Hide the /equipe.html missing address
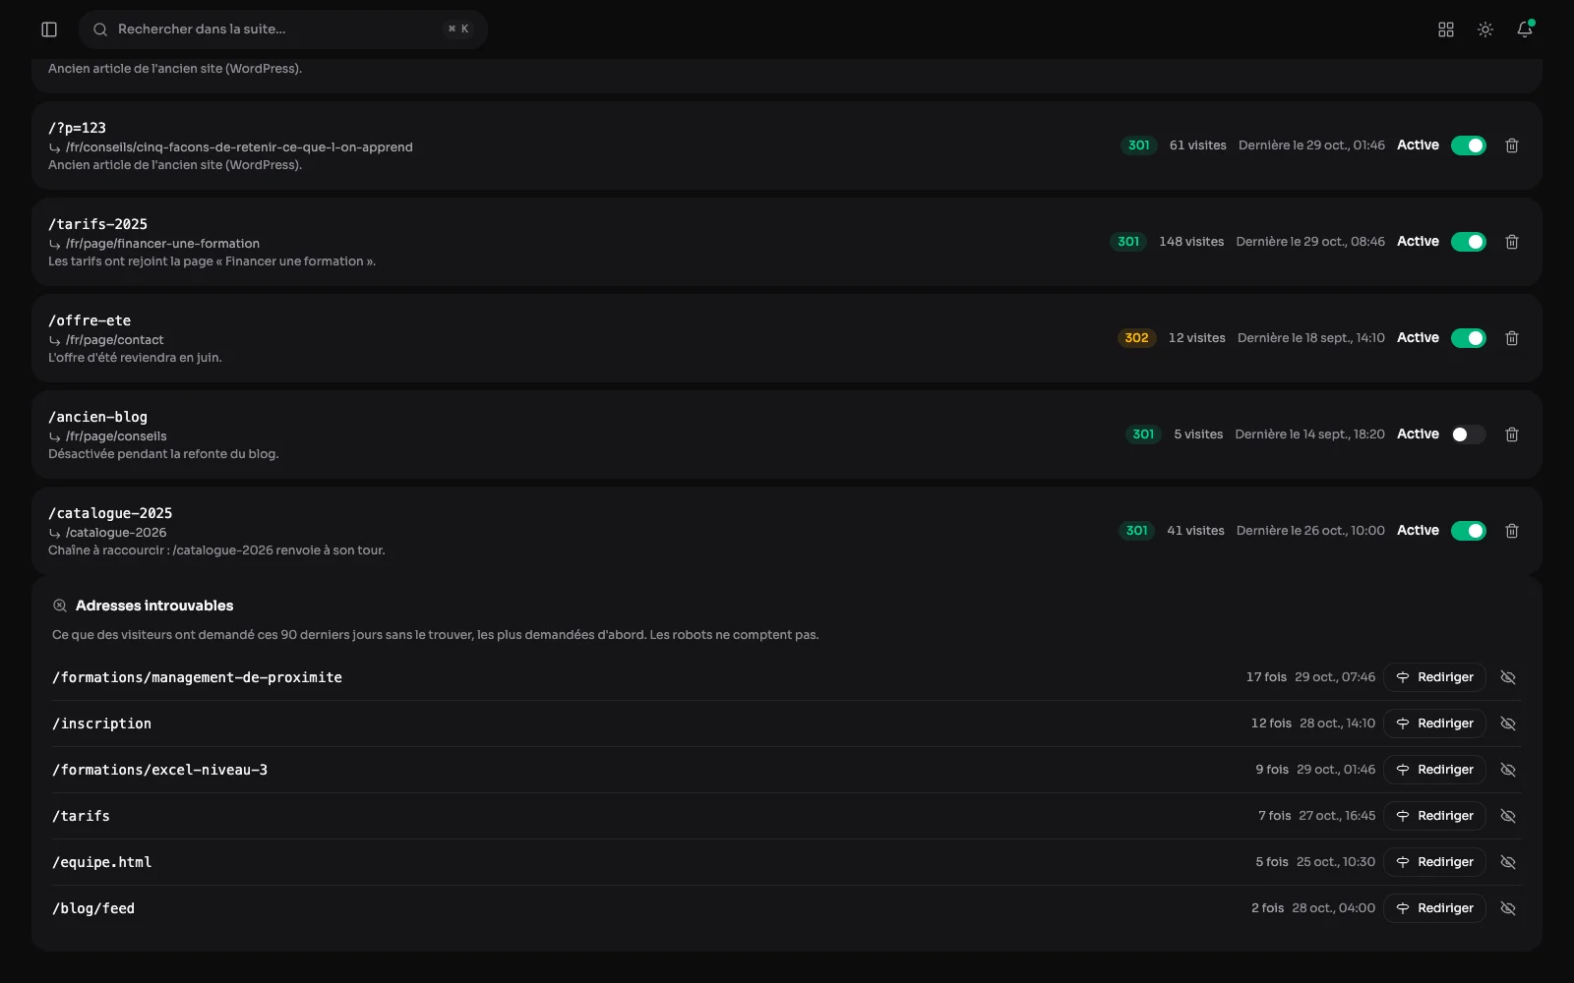 coord(1508,862)
